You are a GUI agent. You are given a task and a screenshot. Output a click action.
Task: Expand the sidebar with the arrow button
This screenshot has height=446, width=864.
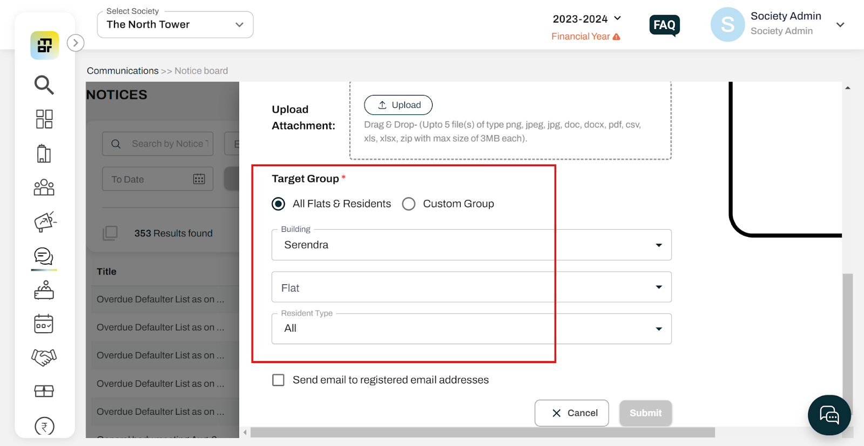click(x=76, y=43)
